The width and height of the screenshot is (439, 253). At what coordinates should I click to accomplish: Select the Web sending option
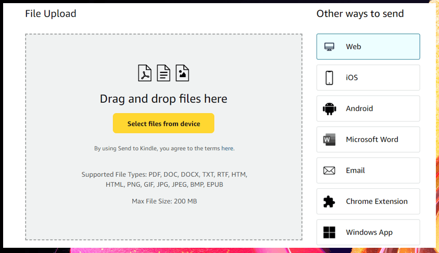[x=368, y=46]
